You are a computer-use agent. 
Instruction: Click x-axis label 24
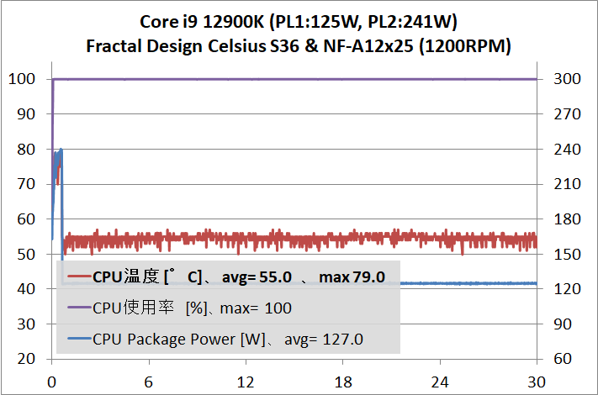point(440,382)
